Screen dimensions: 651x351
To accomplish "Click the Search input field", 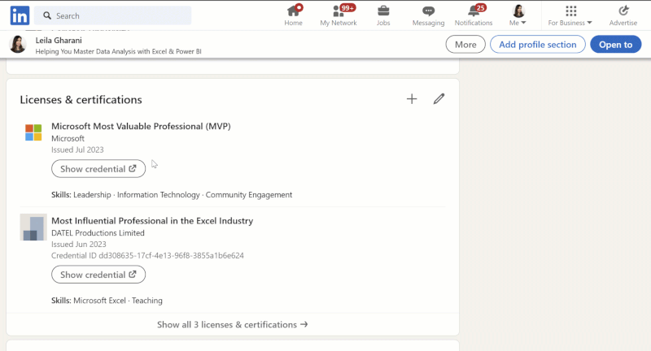I will [112, 15].
